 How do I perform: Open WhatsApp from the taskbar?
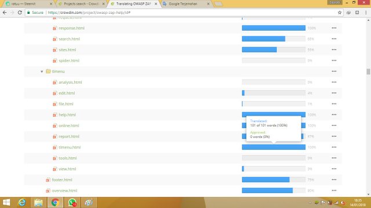pos(72,203)
